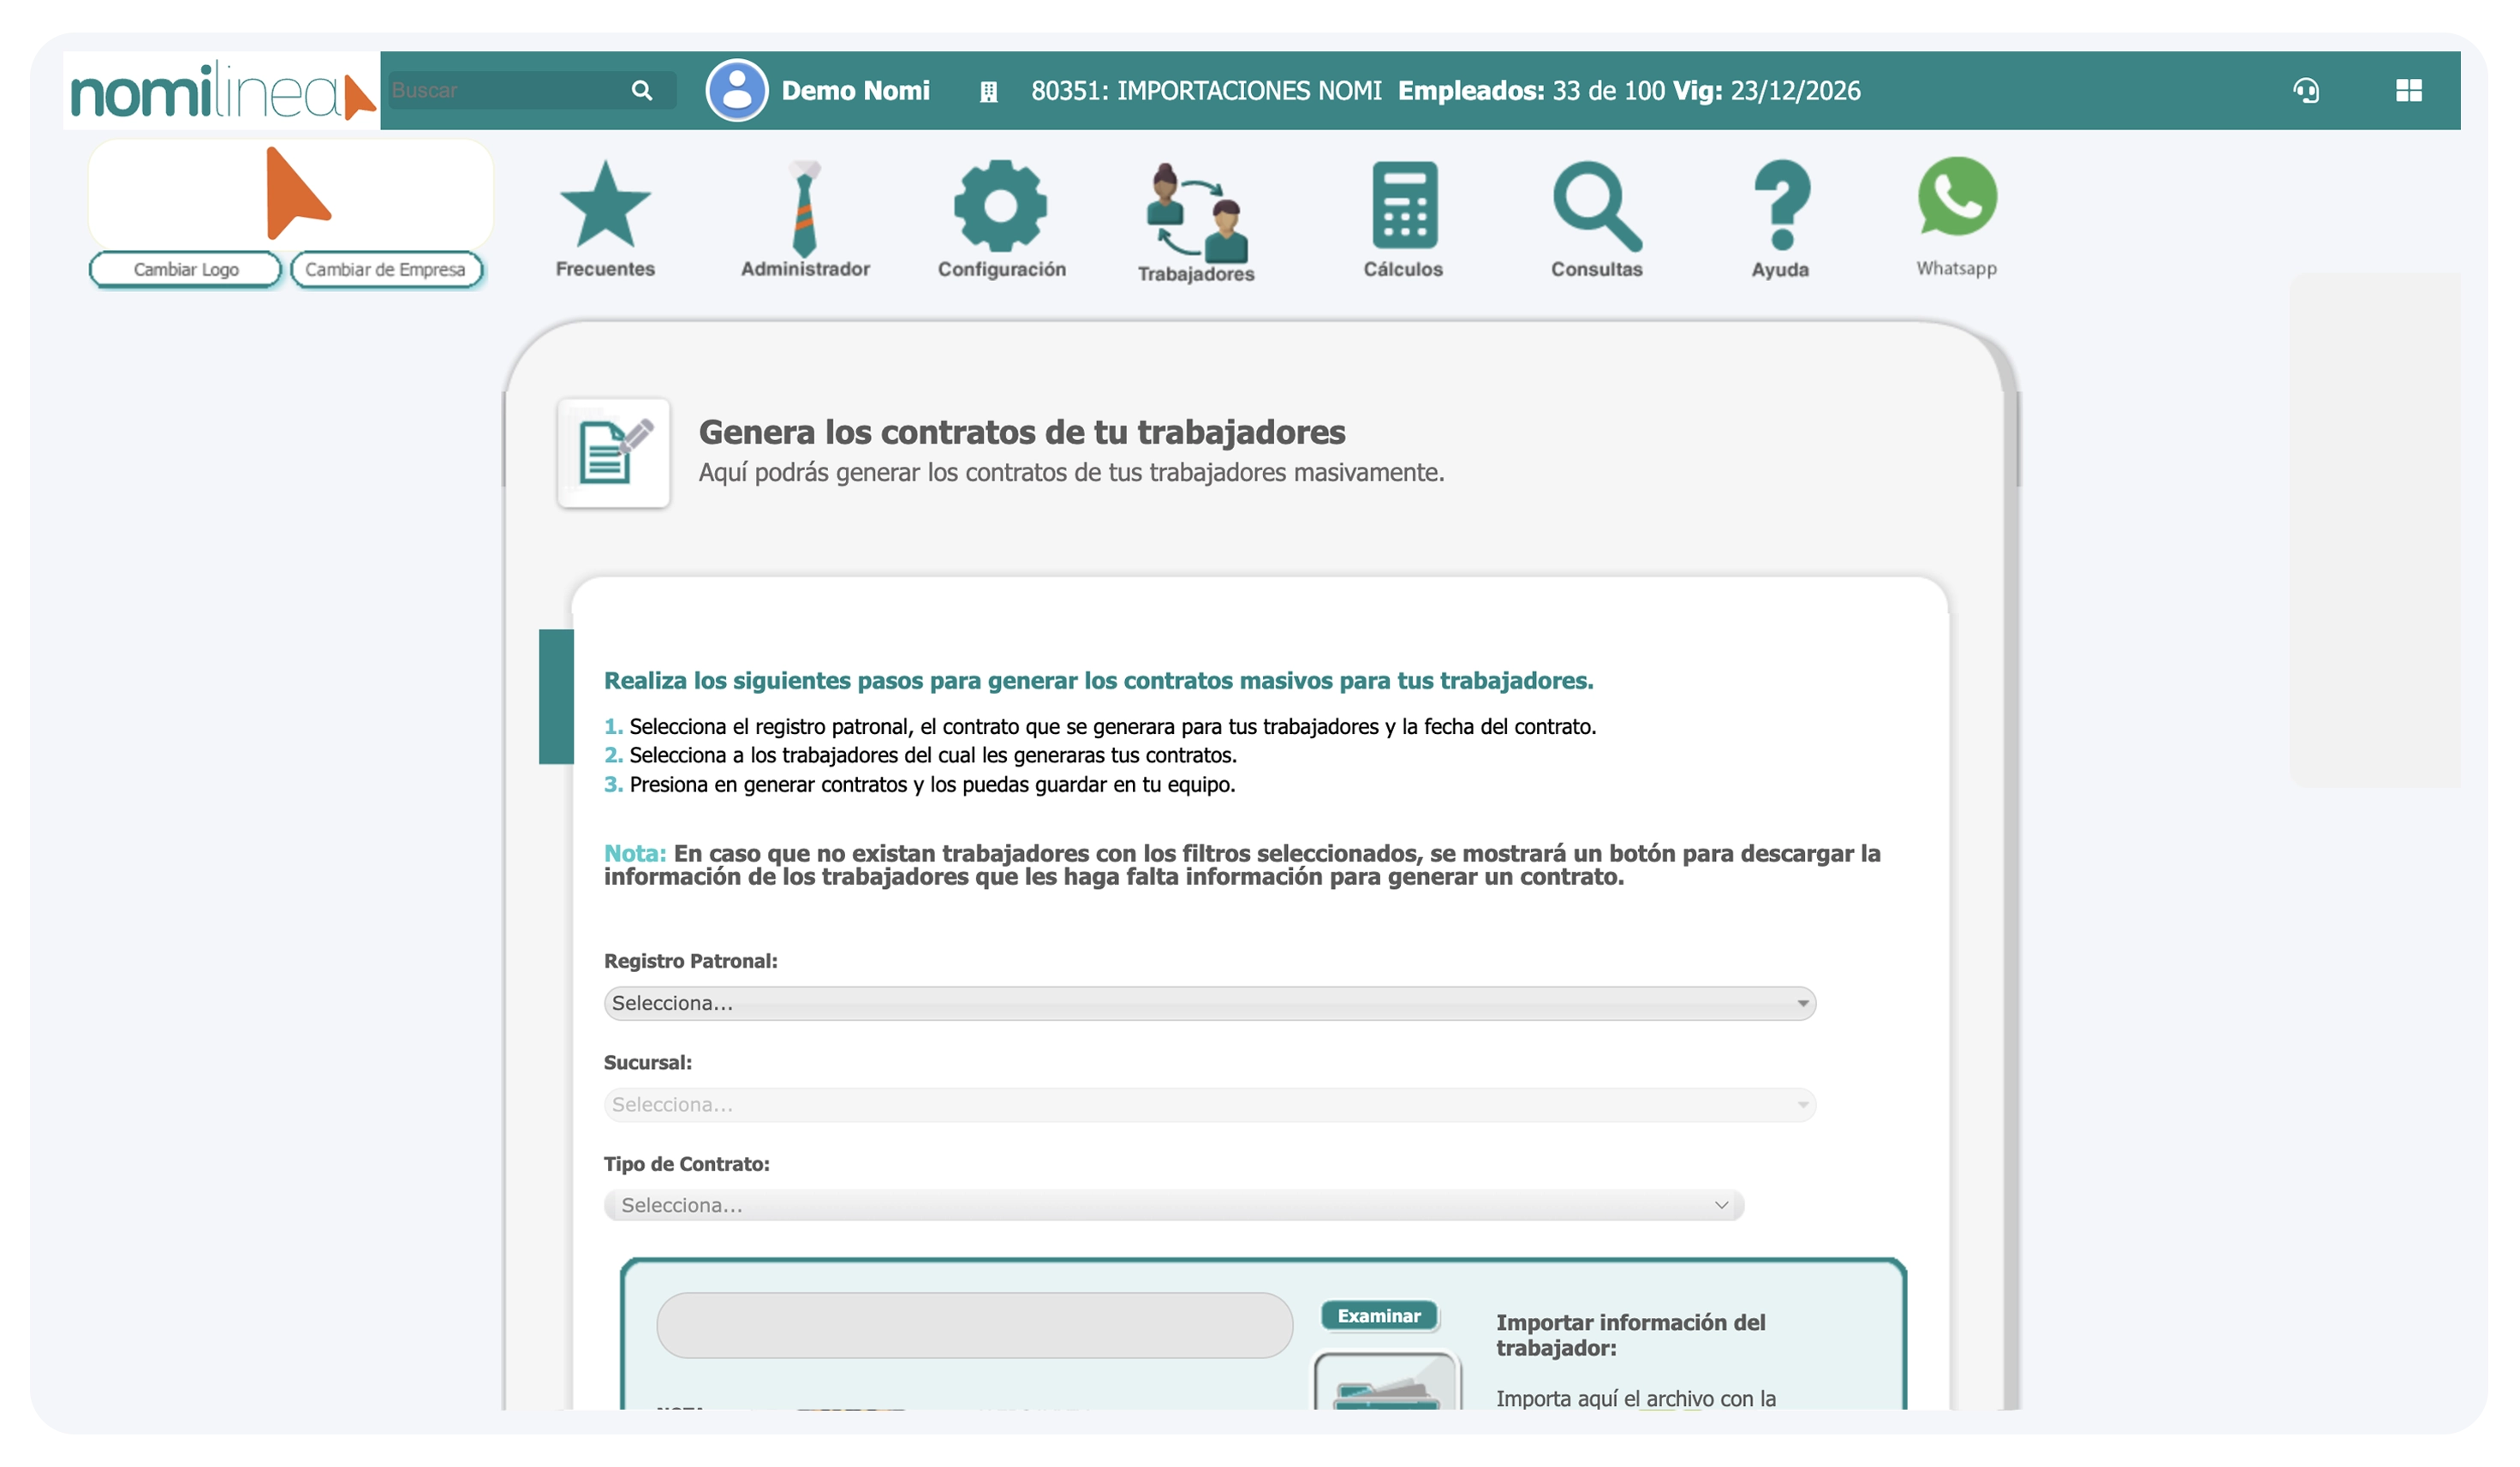Open the headset support icon
2520x1467 pixels.
click(2306, 90)
